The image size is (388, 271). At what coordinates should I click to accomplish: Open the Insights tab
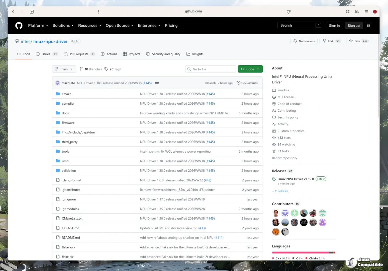pos(195,54)
